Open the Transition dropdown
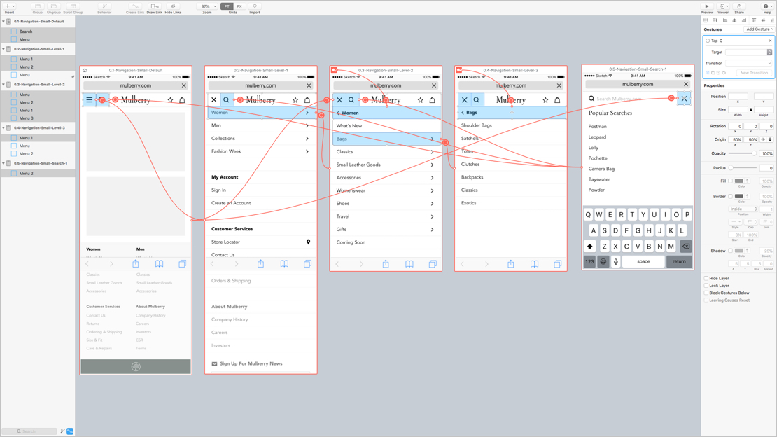This screenshot has height=437, width=777. [749, 64]
